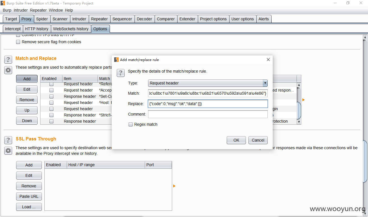The width and height of the screenshot is (368, 217).
Task: Click Remove in Match and Replace section
Action: pos(27,100)
